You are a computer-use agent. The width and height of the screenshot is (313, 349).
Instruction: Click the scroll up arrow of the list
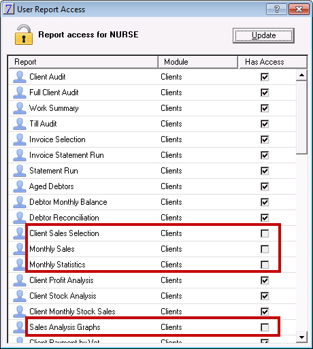point(301,75)
